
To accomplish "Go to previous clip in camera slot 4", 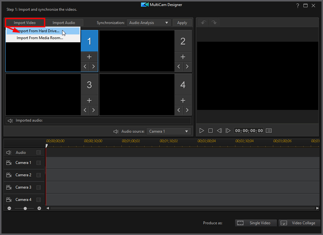I will (179, 110).
